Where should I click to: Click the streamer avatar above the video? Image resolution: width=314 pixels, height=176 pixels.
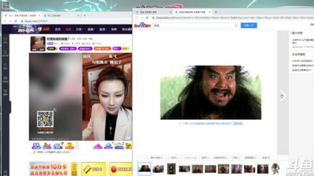(x=38, y=44)
